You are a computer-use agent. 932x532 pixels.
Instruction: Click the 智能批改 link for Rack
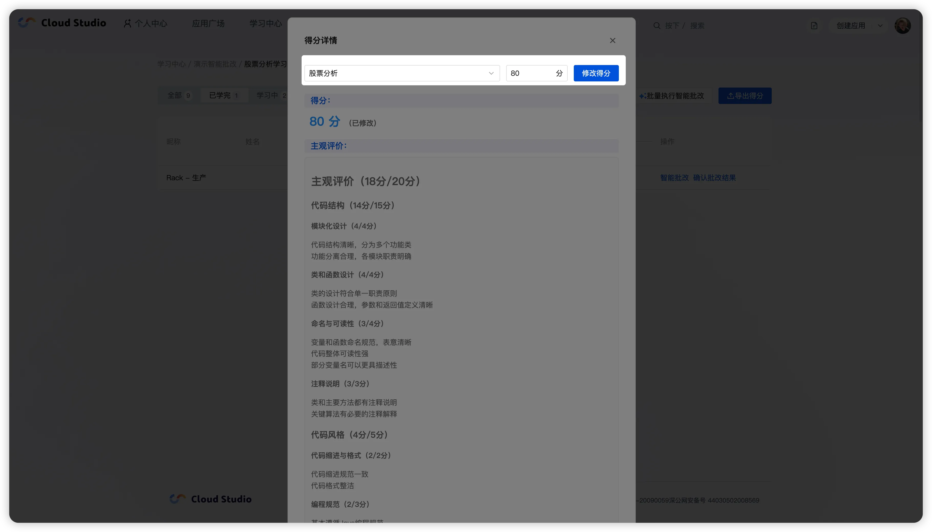coord(674,178)
